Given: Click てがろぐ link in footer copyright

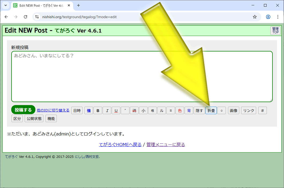Looking at the screenshot, I should [x=12, y=157].
